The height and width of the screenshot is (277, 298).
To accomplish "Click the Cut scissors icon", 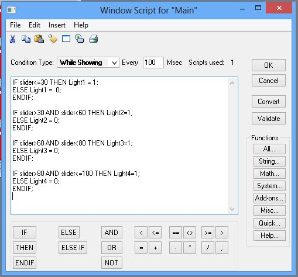I will (13, 39).
